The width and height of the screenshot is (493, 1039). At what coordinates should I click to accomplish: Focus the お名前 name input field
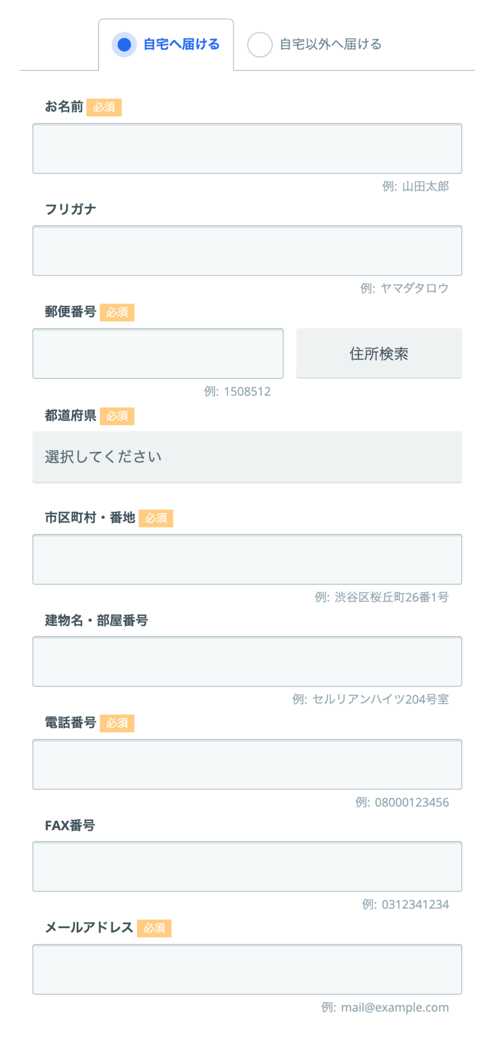(247, 148)
